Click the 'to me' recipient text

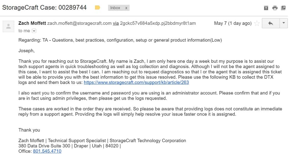[x=24, y=31]
